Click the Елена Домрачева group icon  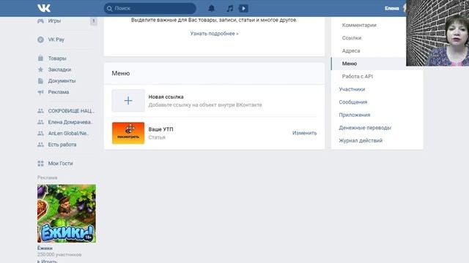pos(41,122)
